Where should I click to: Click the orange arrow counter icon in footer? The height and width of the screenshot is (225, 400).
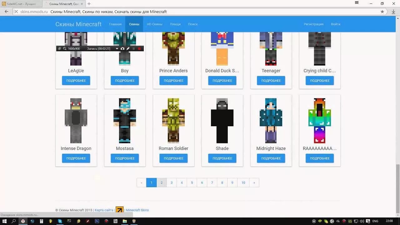click(x=119, y=210)
